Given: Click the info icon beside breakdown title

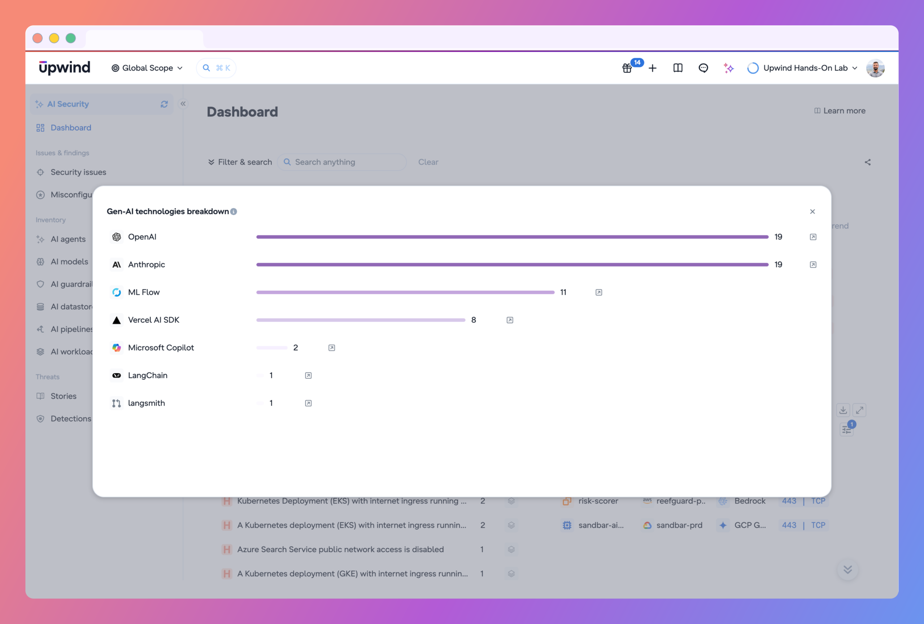Looking at the screenshot, I should click(x=234, y=212).
